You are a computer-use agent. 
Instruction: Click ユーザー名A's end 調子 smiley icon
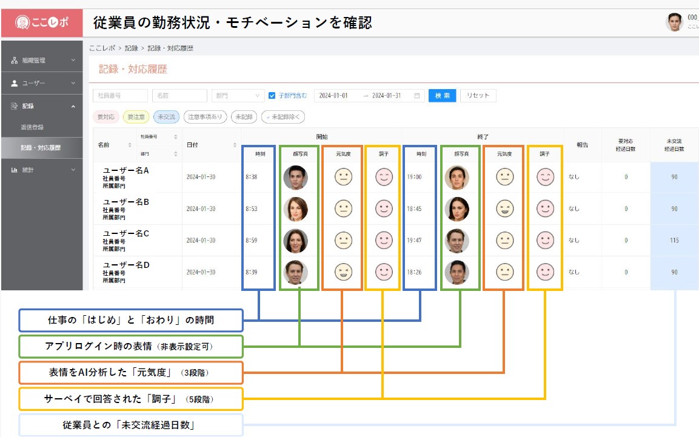[545, 177]
